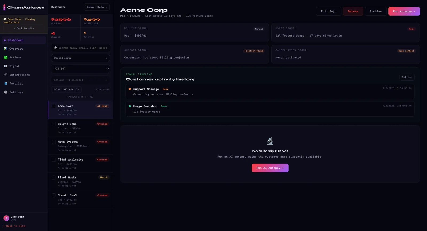This screenshot has height=231, width=427.
Task: Select the Bright Labs customer row
Action: pos(81,128)
